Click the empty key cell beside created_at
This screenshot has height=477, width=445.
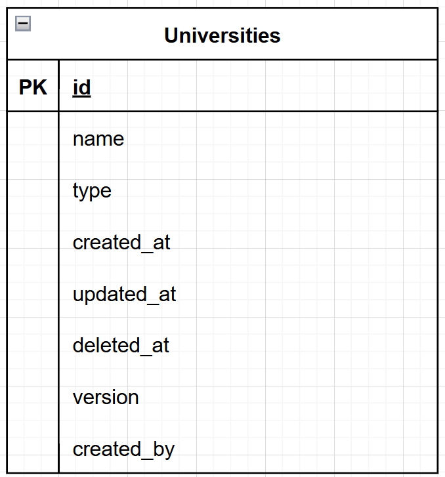(x=33, y=243)
